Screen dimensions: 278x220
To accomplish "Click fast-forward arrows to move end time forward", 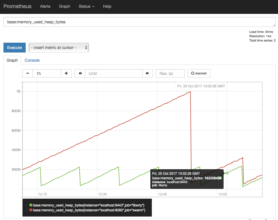I will [147, 73].
